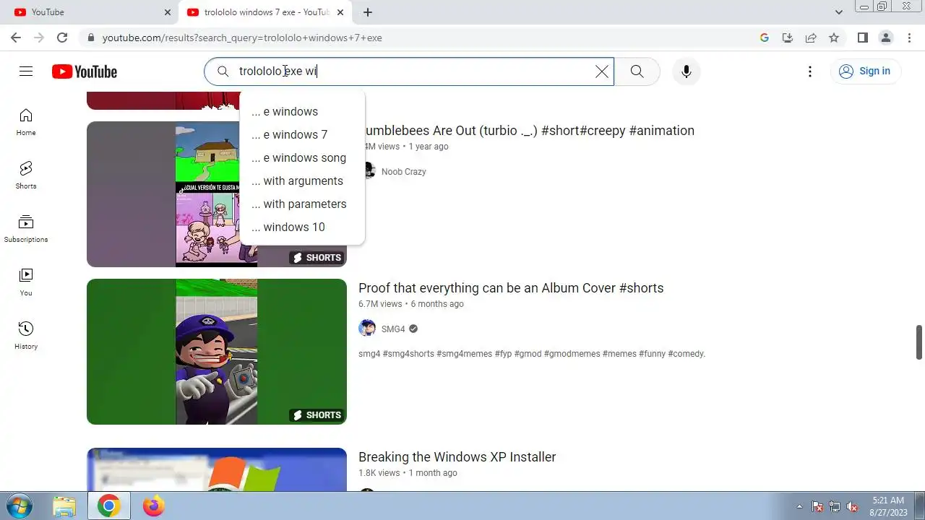Switch to the first YouTube tab

[x=90, y=12]
